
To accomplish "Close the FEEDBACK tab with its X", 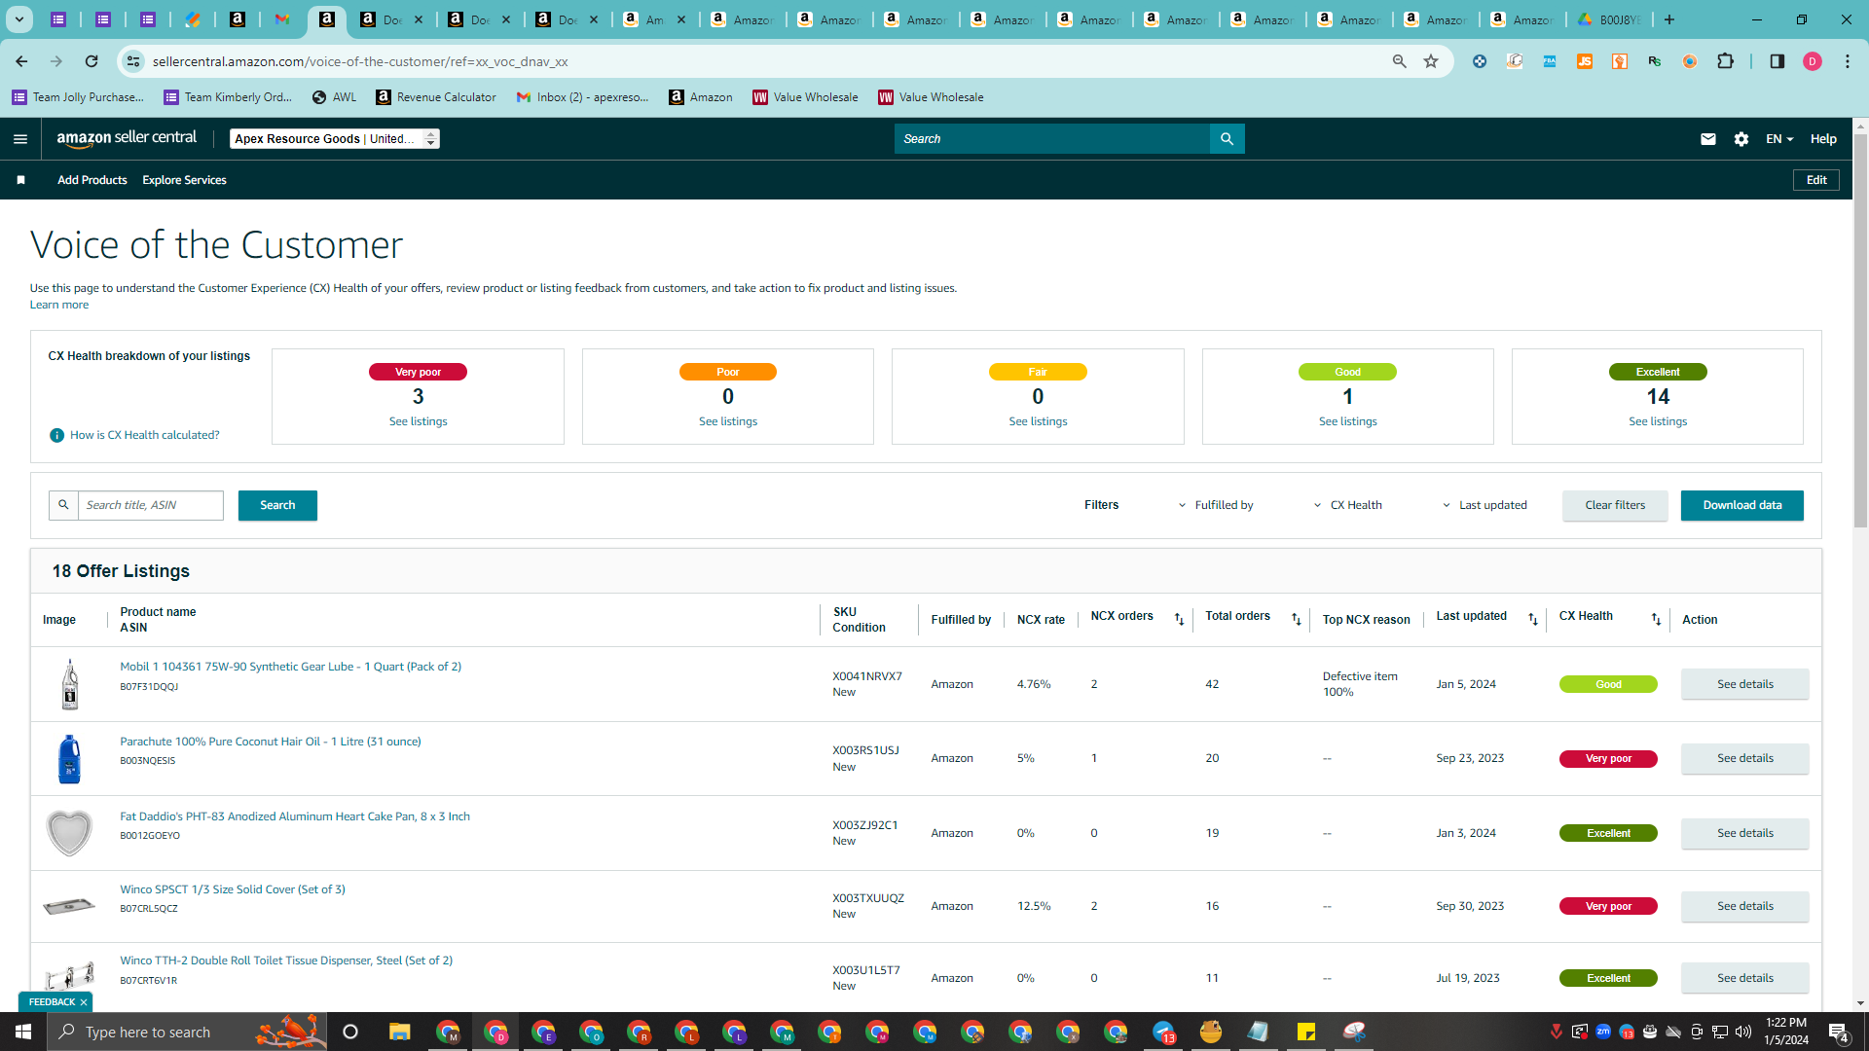I will click(84, 1002).
